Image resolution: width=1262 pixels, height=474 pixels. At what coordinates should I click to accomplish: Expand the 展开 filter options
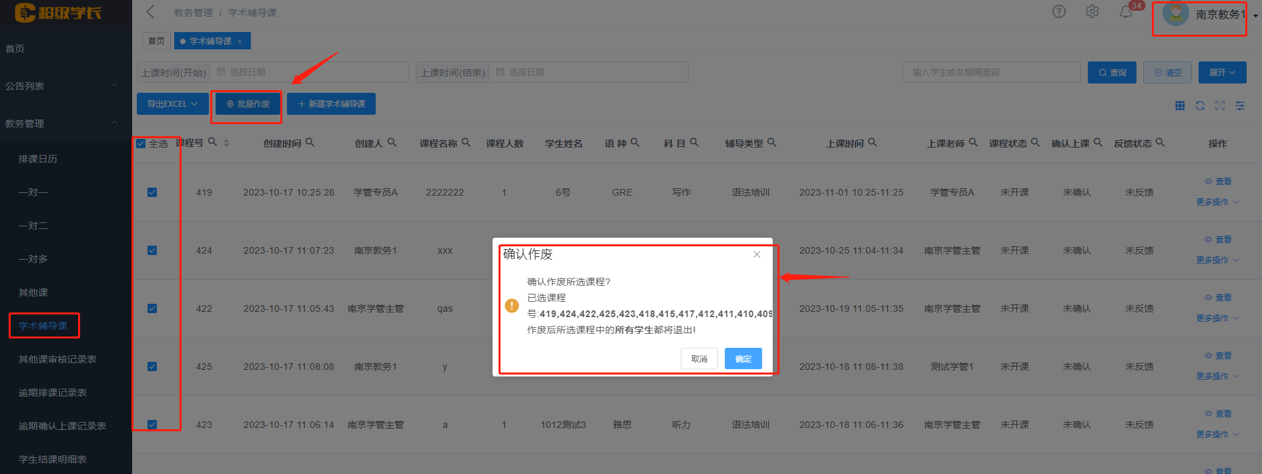pyautogui.click(x=1222, y=72)
